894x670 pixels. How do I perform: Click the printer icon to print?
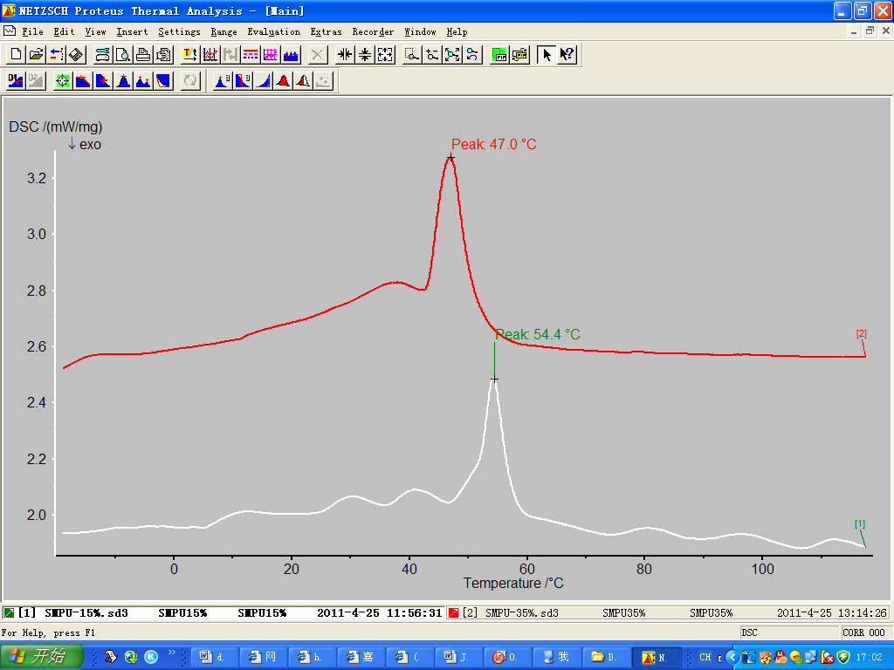coord(142,55)
